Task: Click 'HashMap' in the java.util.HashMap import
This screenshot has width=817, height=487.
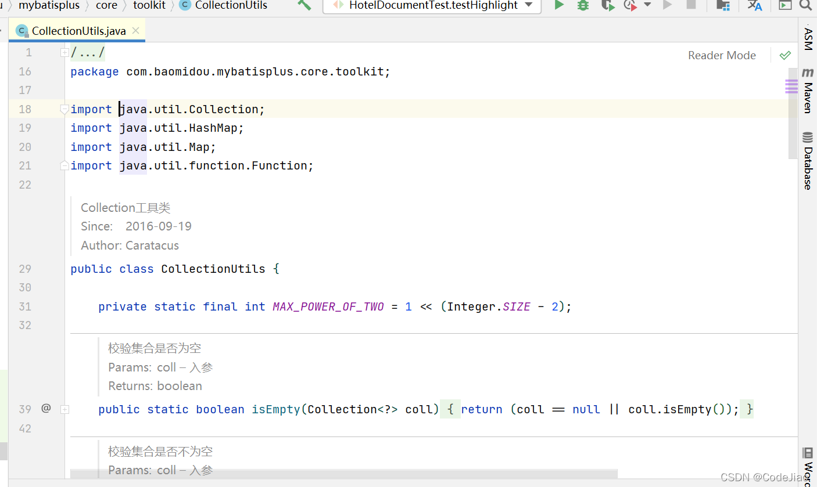Action: tap(213, 128)
